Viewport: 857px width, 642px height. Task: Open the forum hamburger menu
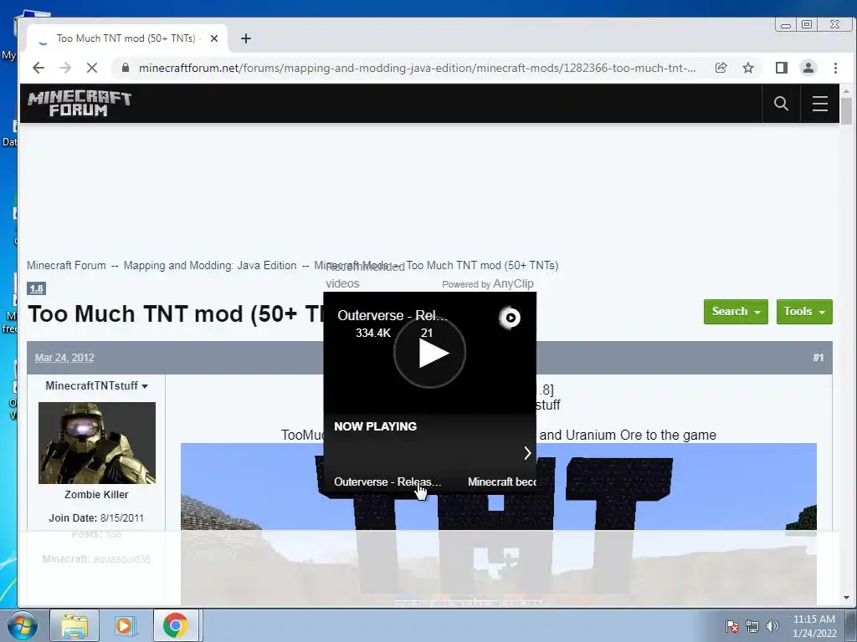[x=820, y=103]
